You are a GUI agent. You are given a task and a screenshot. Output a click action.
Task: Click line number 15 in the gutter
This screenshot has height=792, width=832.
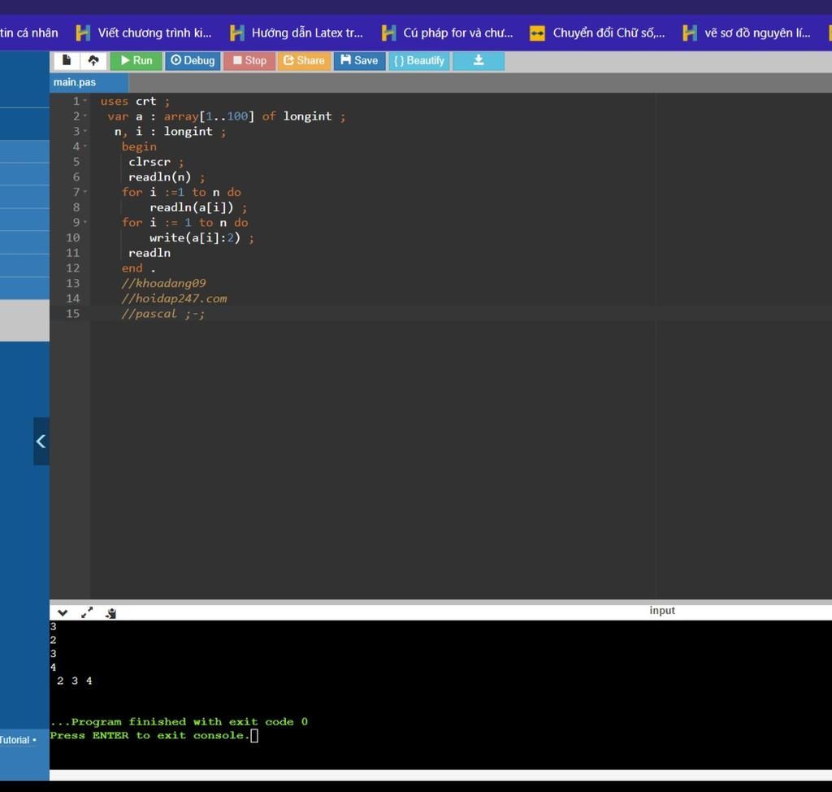pos(72,313)
